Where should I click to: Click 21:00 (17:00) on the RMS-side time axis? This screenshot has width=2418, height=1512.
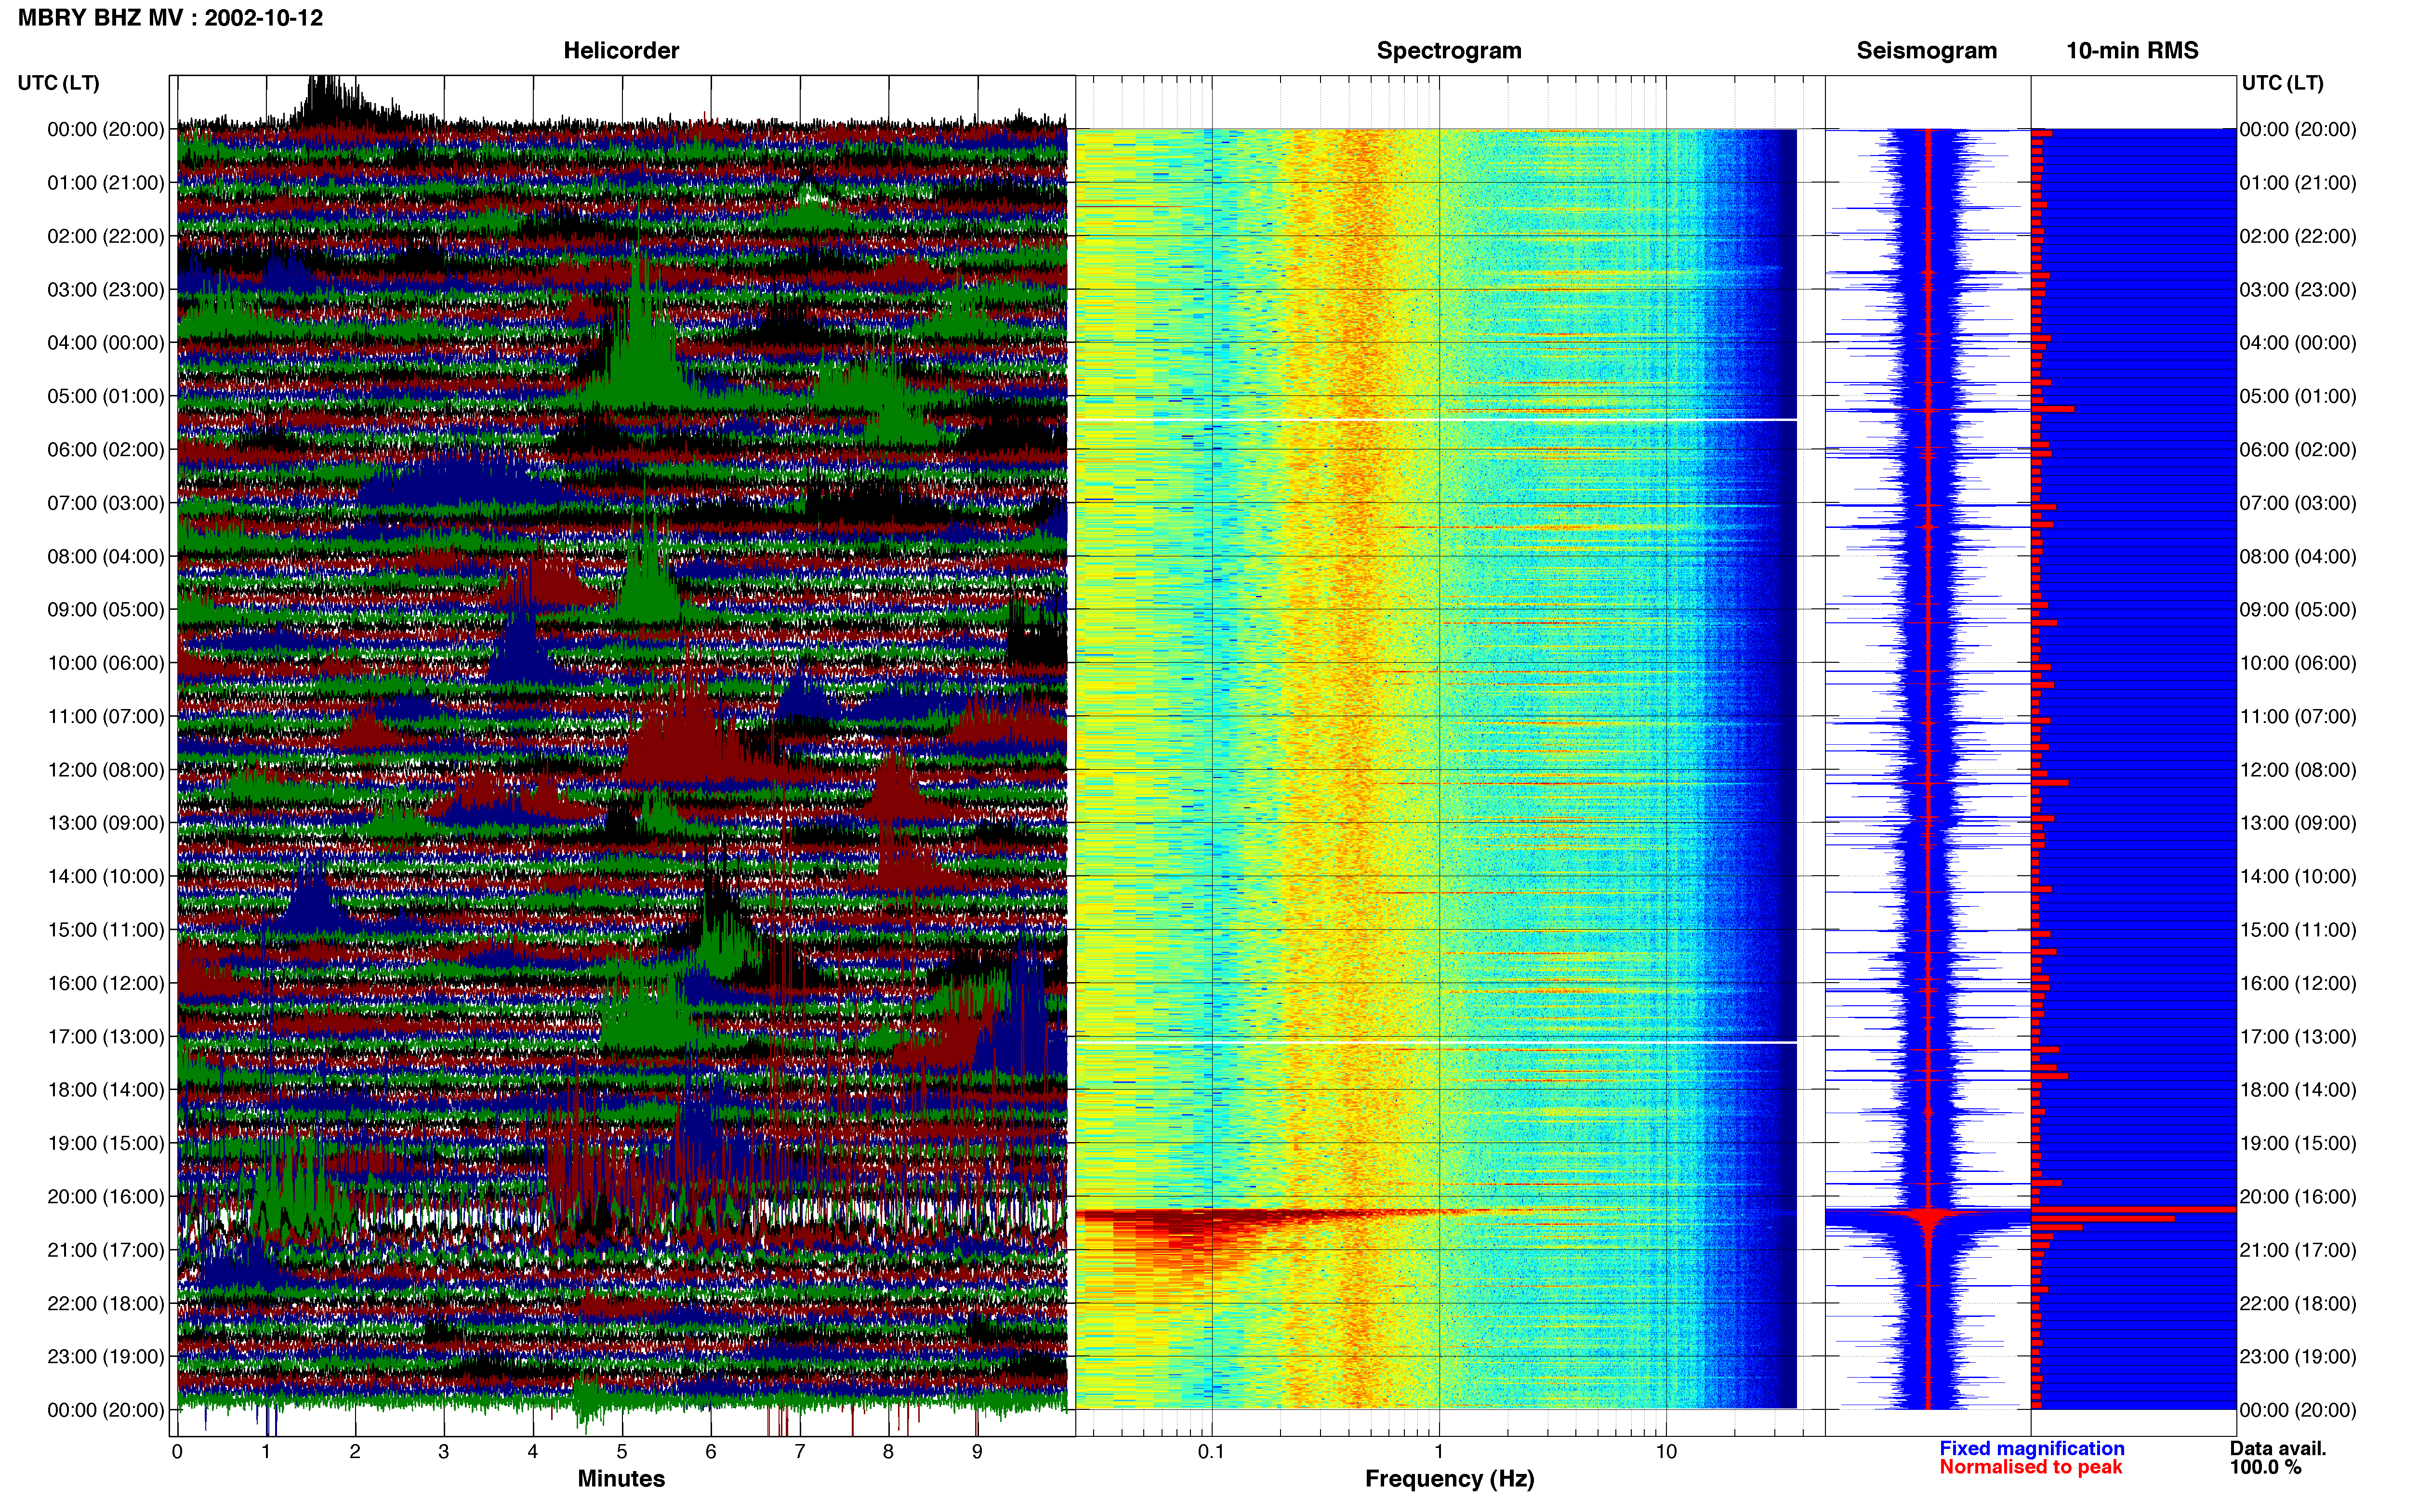pyautogui.click(x=2298, y=1250)
